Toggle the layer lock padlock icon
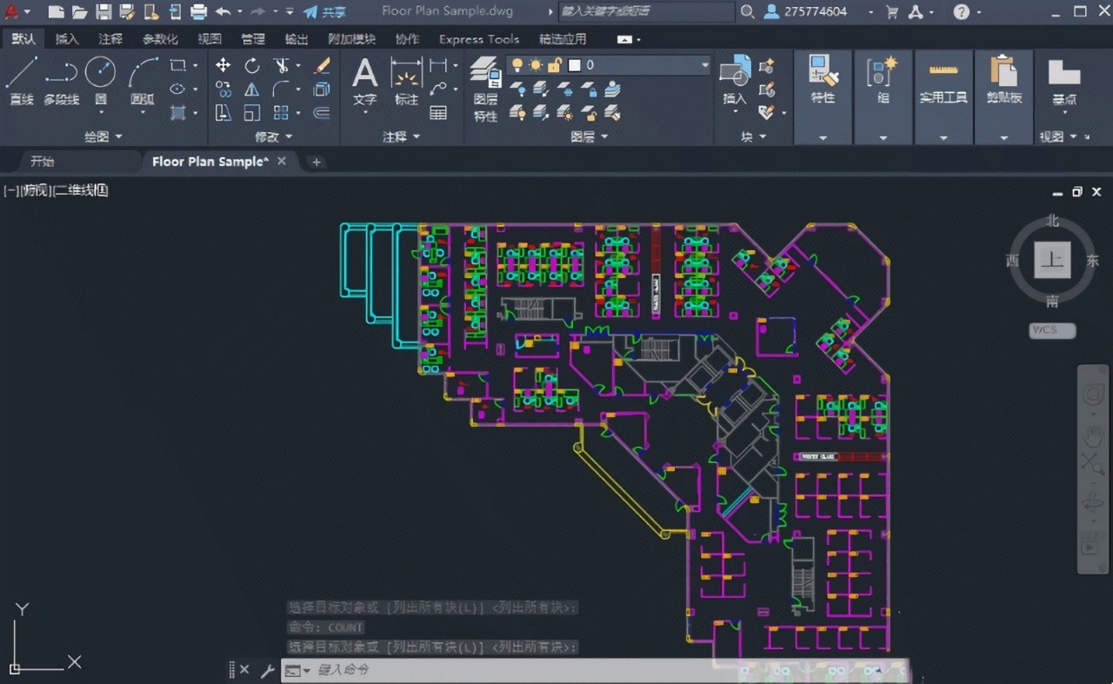Screen dimensions: 1113x684 554,65
